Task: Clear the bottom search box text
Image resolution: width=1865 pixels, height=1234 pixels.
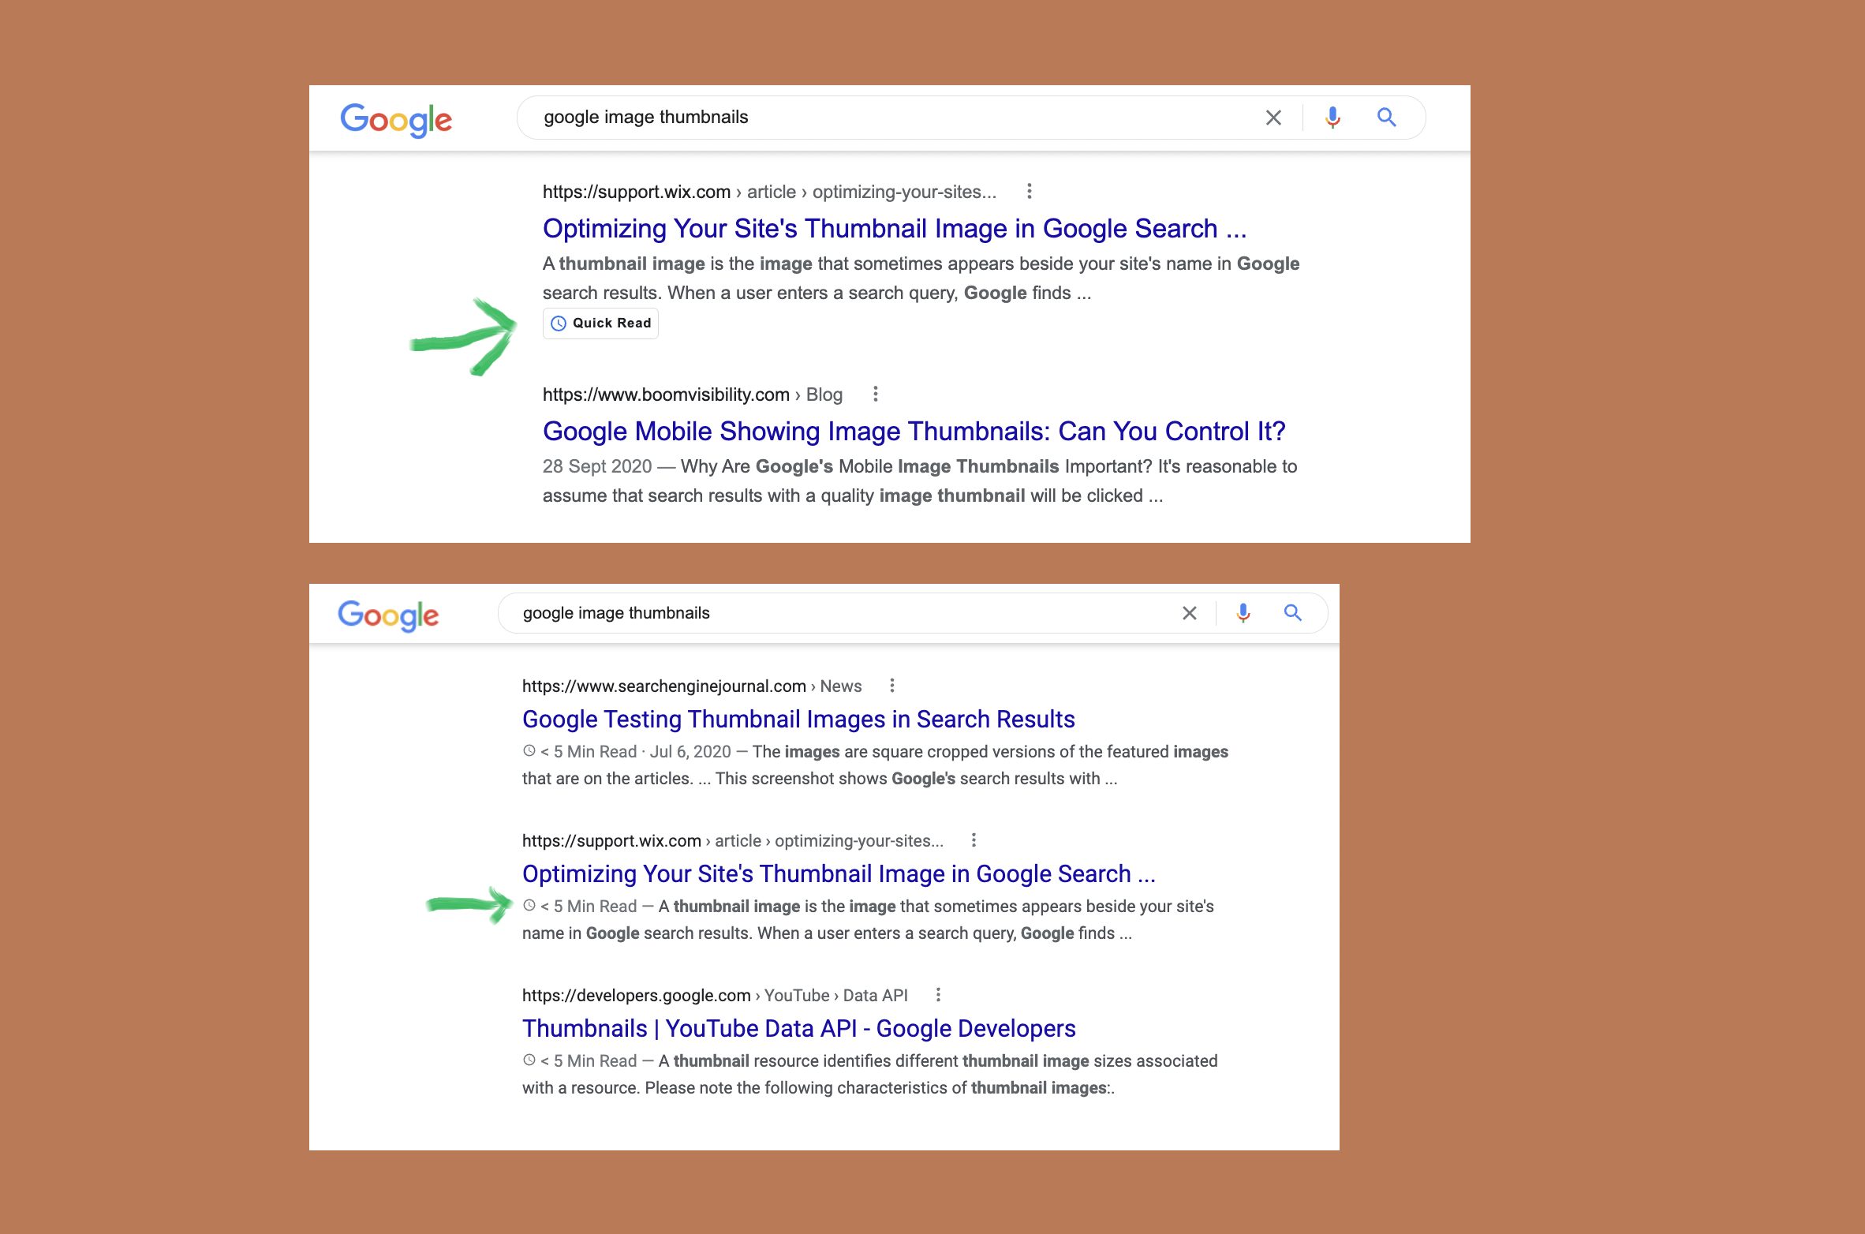Action: click(x=1190, y=613)
